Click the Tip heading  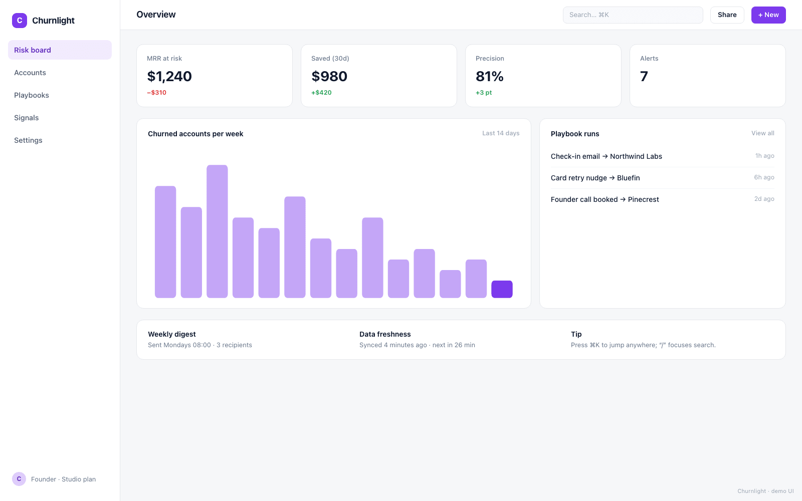(576, 334)
